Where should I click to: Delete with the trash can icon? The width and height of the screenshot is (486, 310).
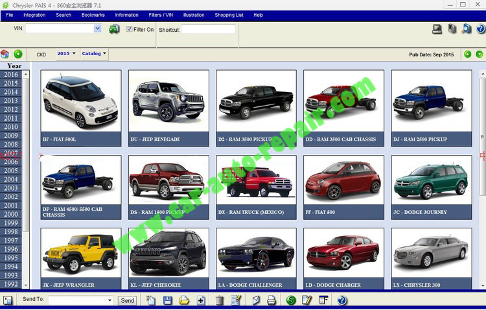(220, 300)
